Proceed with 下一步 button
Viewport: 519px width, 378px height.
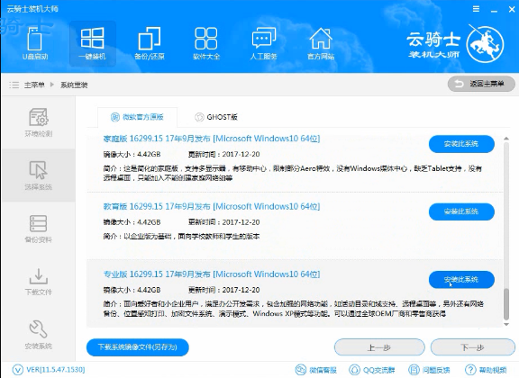click(x=473, y=347)
